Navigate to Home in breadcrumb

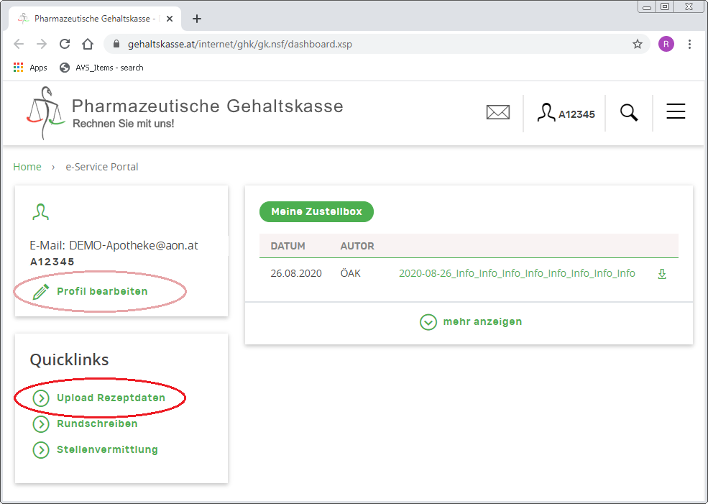27,167
